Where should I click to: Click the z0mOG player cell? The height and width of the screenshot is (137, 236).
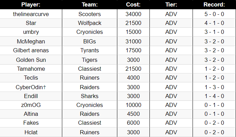pyautogui.click(x=31, y=105)
